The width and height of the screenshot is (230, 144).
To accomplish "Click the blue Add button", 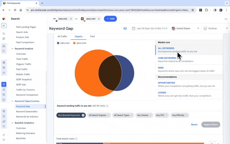I will click(x=110, y=19).
